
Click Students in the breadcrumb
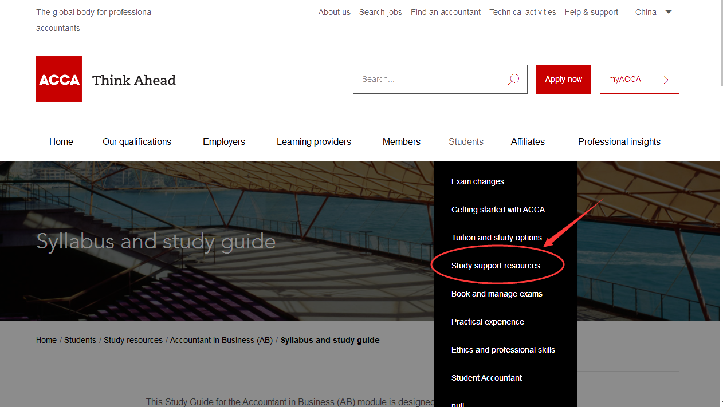click(x=80, y=340)
